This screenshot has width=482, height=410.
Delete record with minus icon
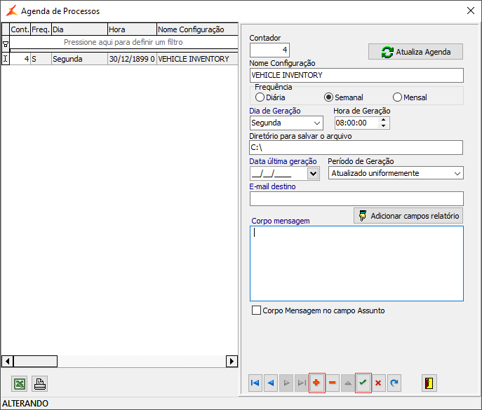point(333,383)
